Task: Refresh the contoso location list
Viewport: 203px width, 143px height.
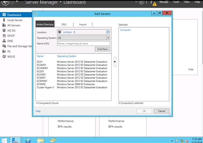Action: pyautogui.click(x=108, y=32)
